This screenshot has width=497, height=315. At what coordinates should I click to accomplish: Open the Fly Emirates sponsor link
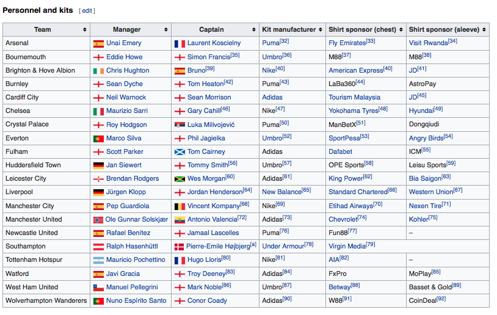[347, 43]
